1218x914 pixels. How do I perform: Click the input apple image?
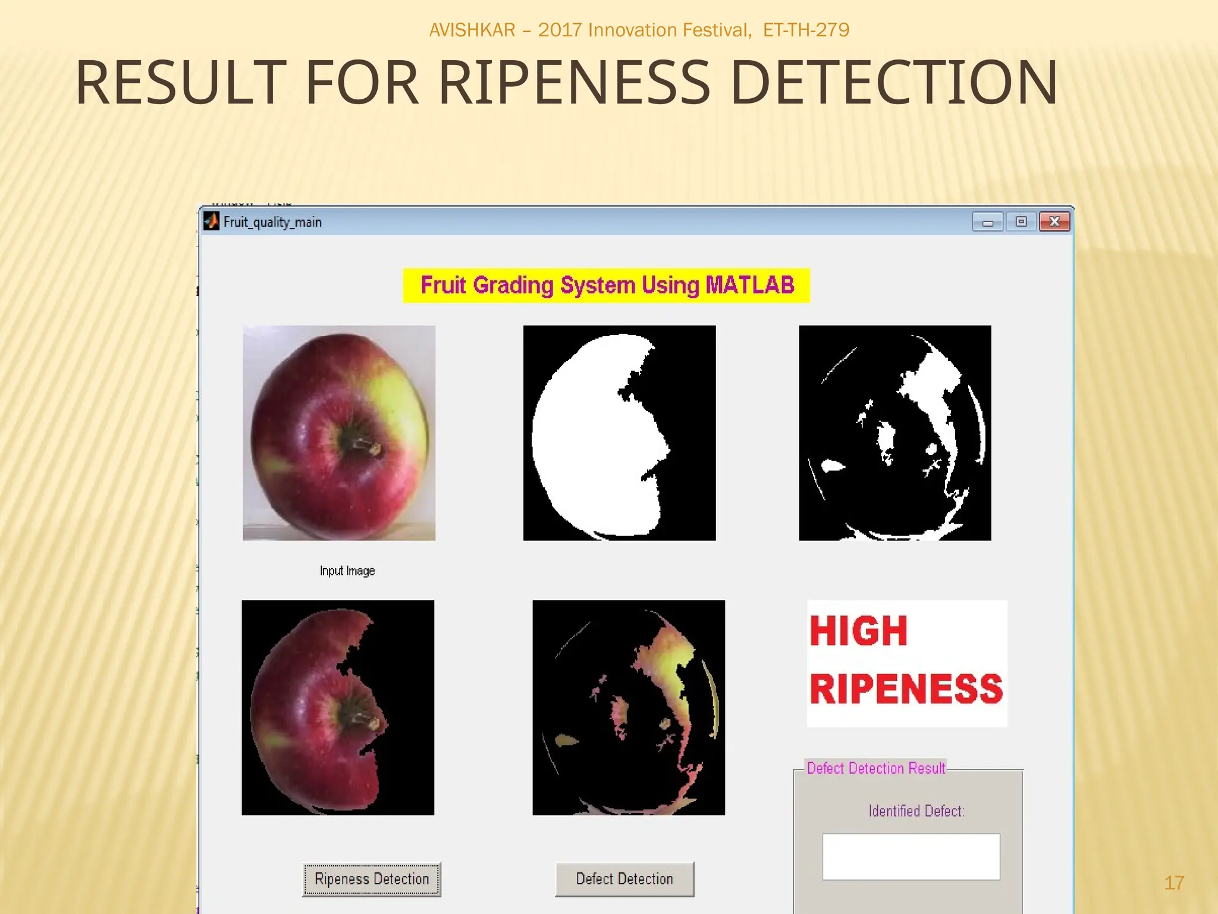339,433
